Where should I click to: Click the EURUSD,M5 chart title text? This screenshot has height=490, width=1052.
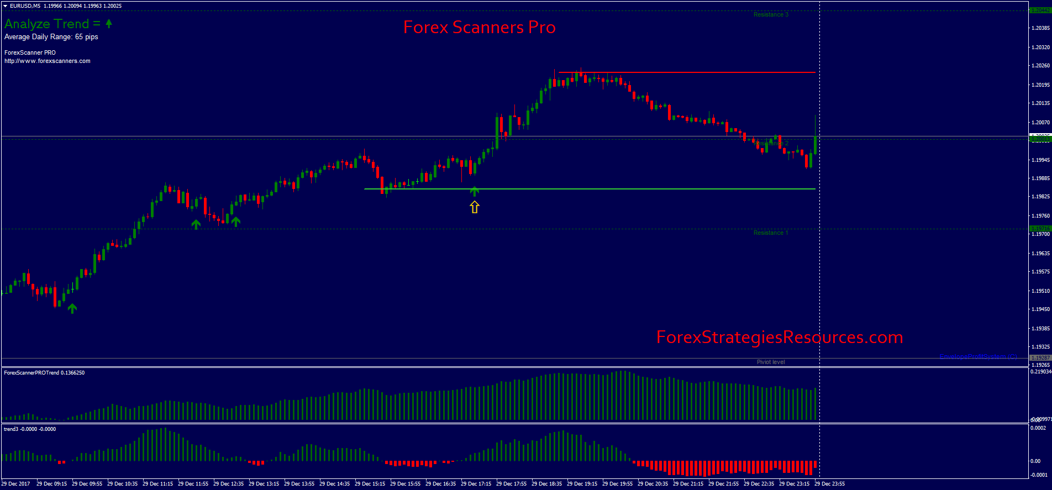pyautogui.click(x=25, y=6)
